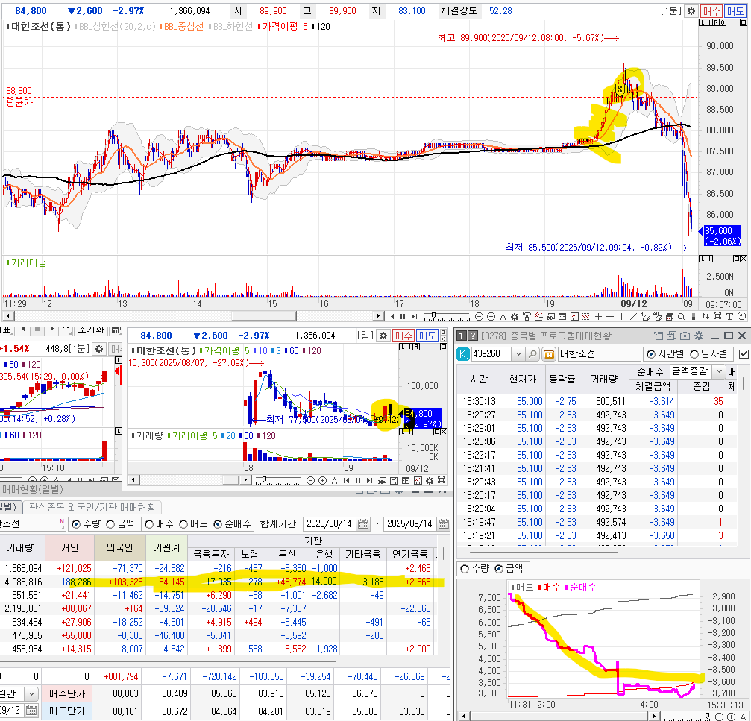This screenshot has width=751, height=721.
Task: Select the vertical line drawing tool
Action: [x=622, y=316]
